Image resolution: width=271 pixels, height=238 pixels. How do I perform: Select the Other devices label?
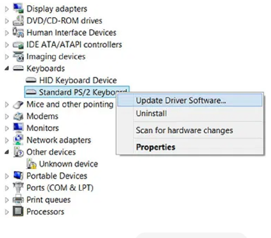tap(51, 152)
